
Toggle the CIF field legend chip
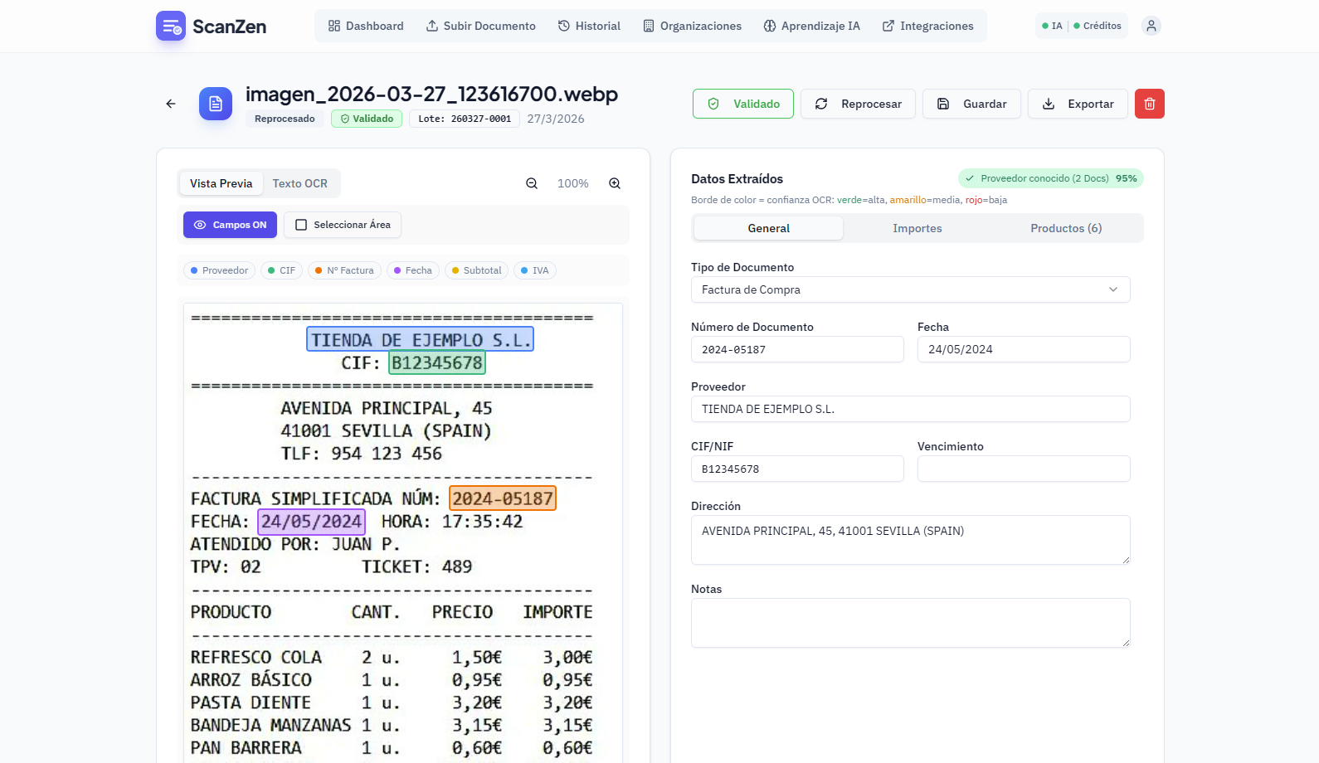(x=281, y=270)
